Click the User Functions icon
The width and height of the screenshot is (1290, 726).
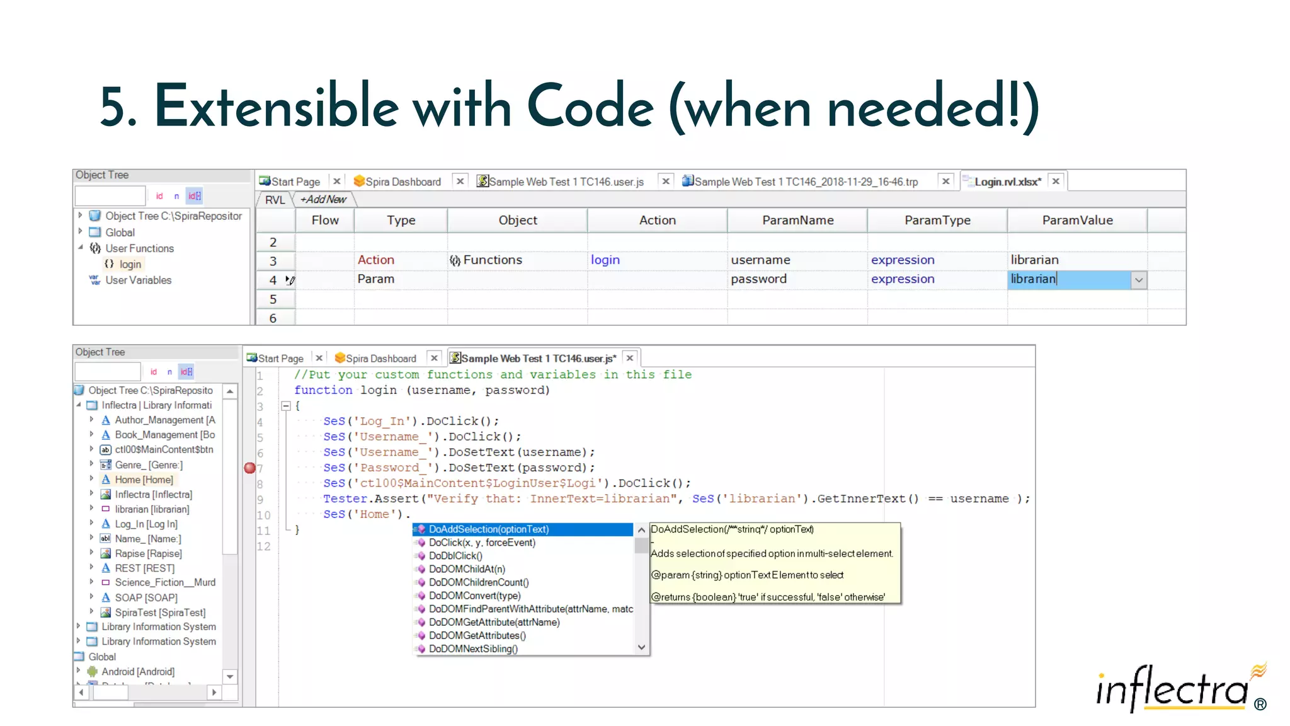[x=95, y=248]
